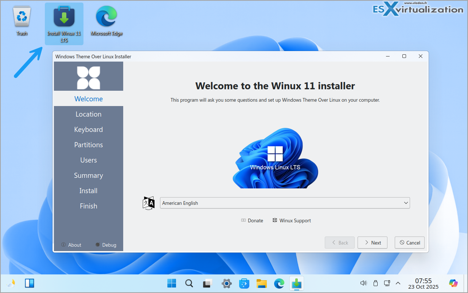Open the clock and date panel

423,284
